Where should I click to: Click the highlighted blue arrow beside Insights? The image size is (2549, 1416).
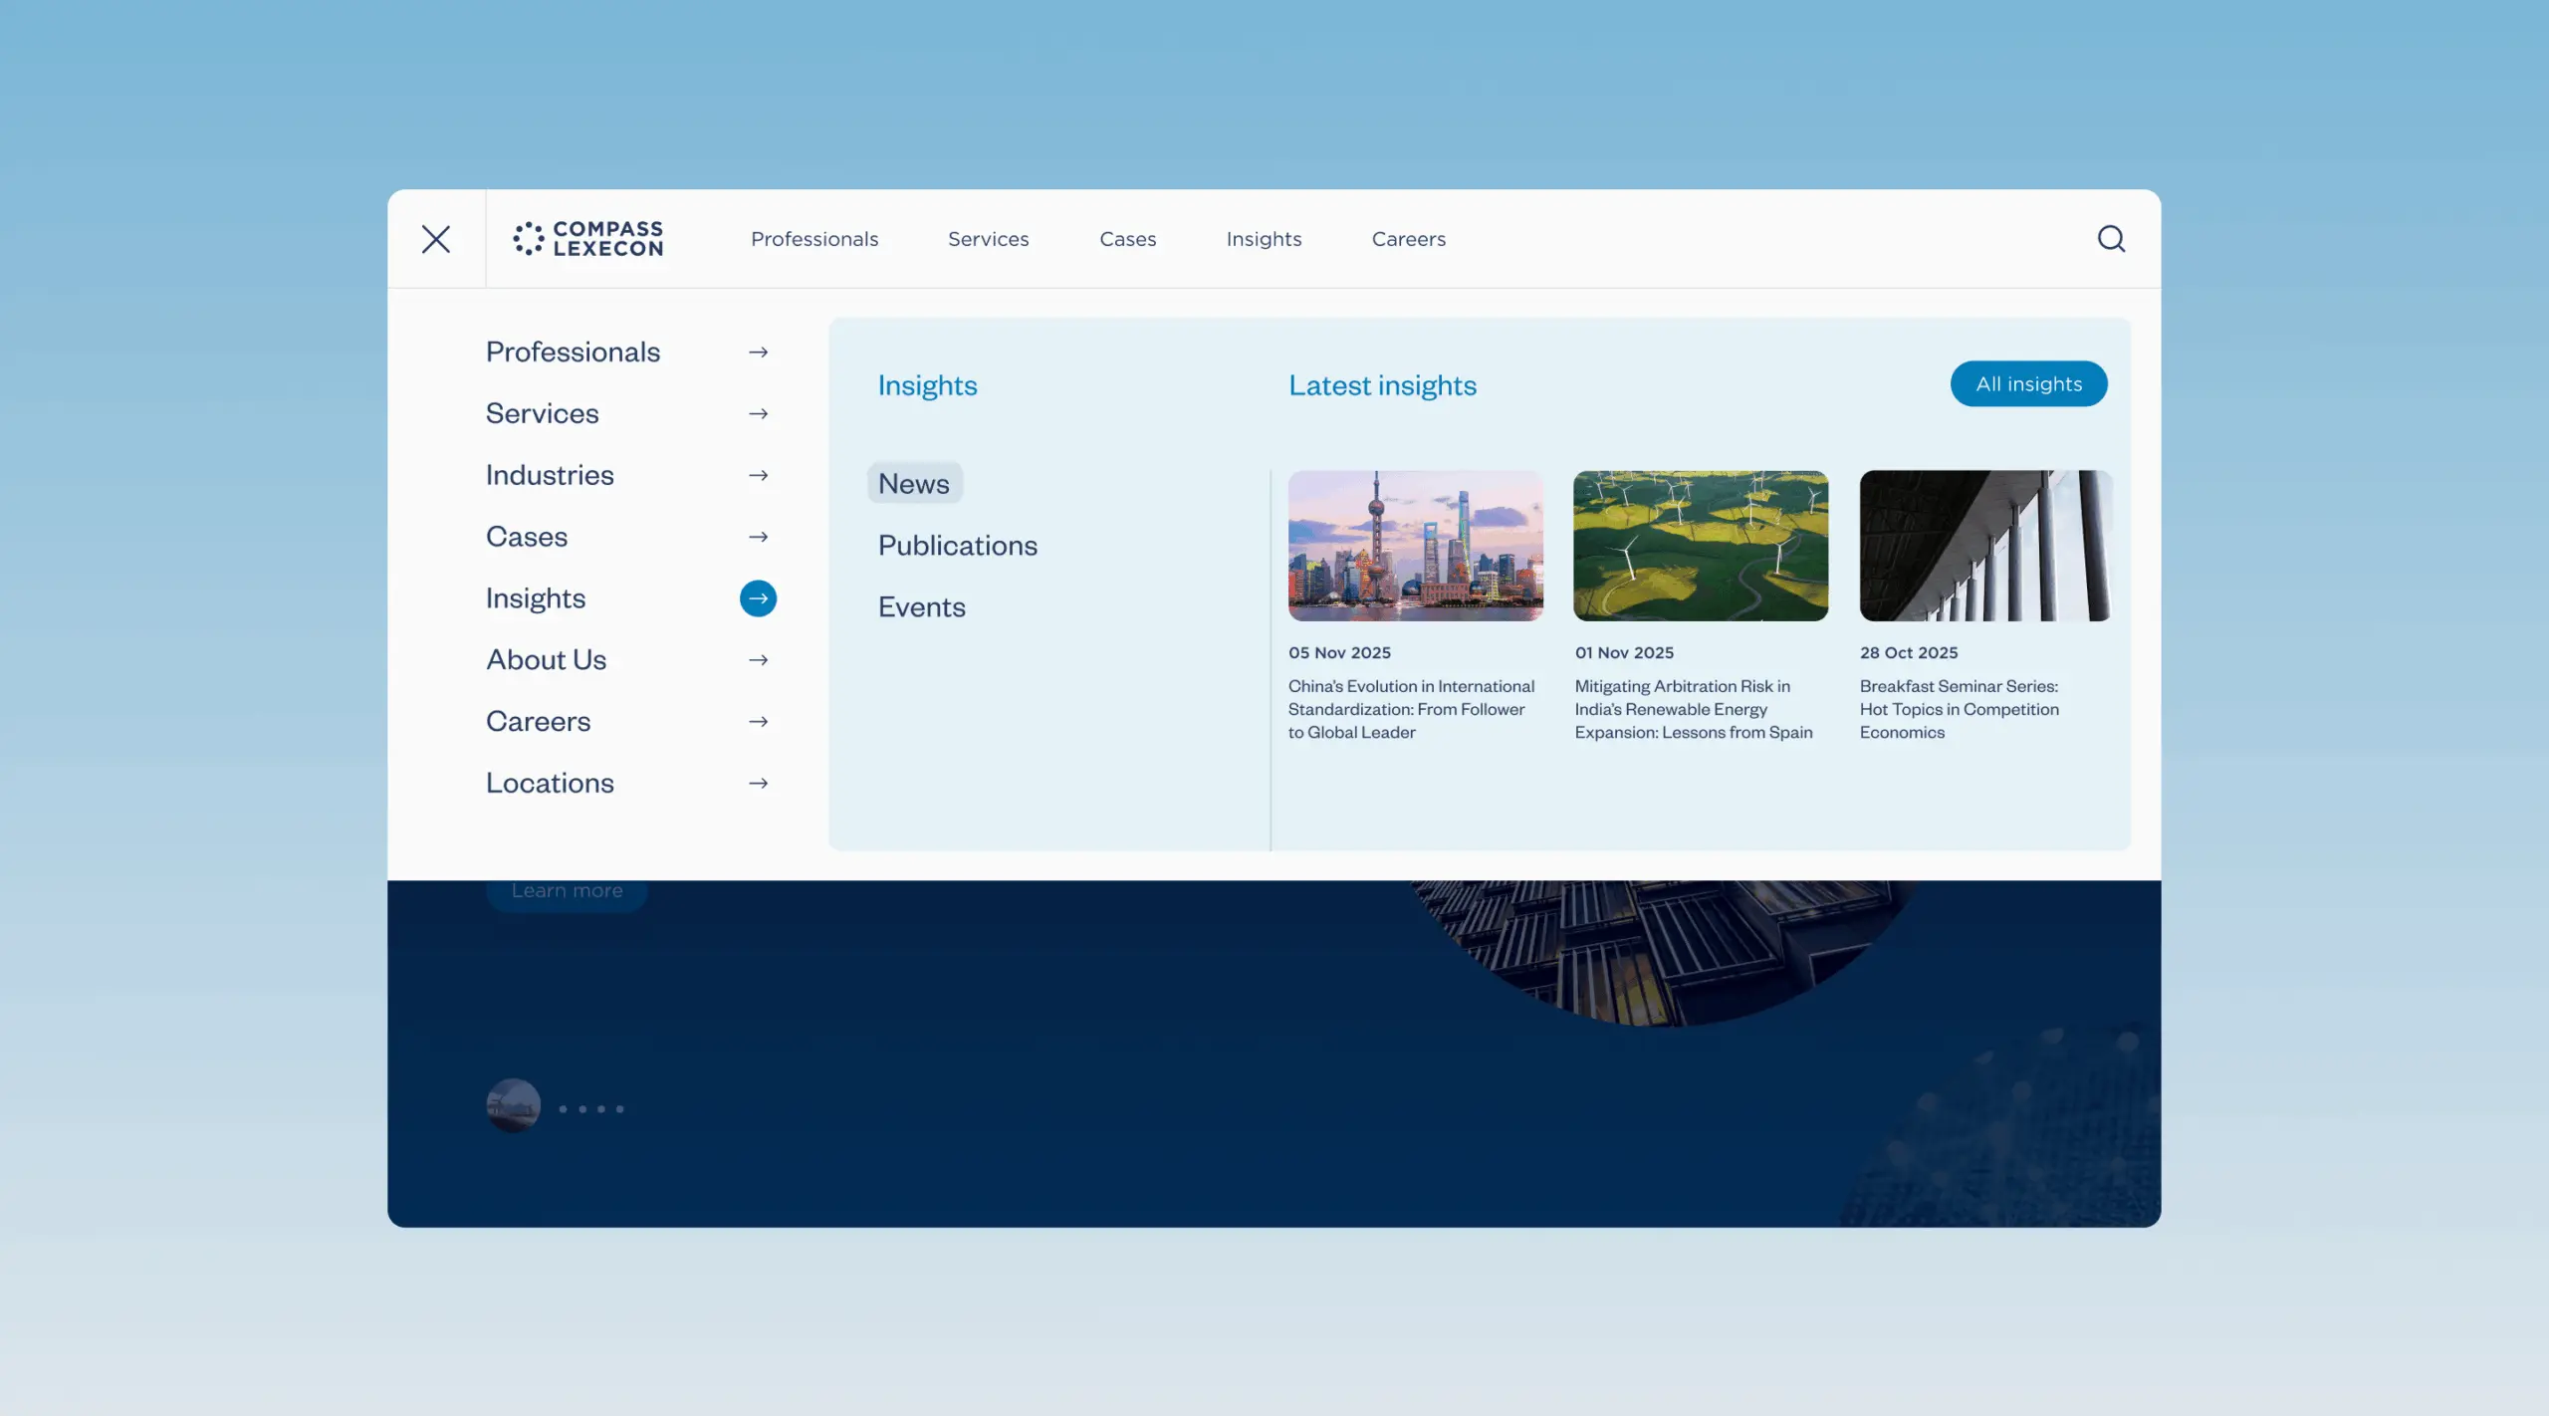[758, 598]
